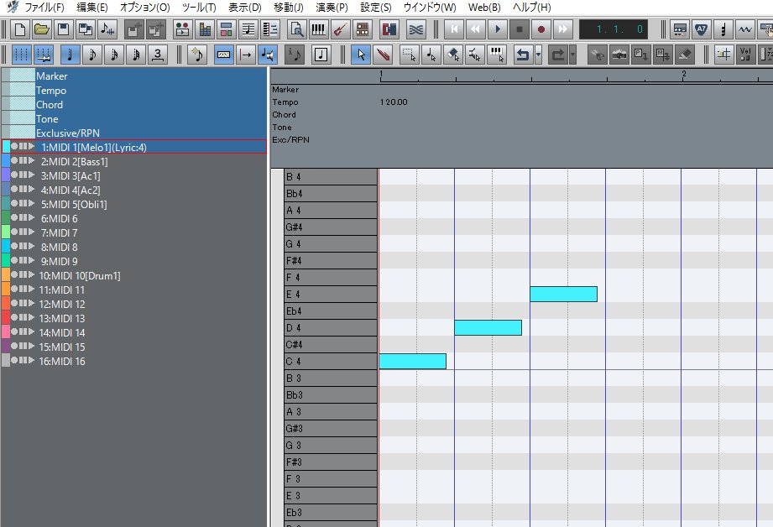Select the Exclusive/RPN row in track list
This screenshot has height=527, width=773.
pos(134,133)
